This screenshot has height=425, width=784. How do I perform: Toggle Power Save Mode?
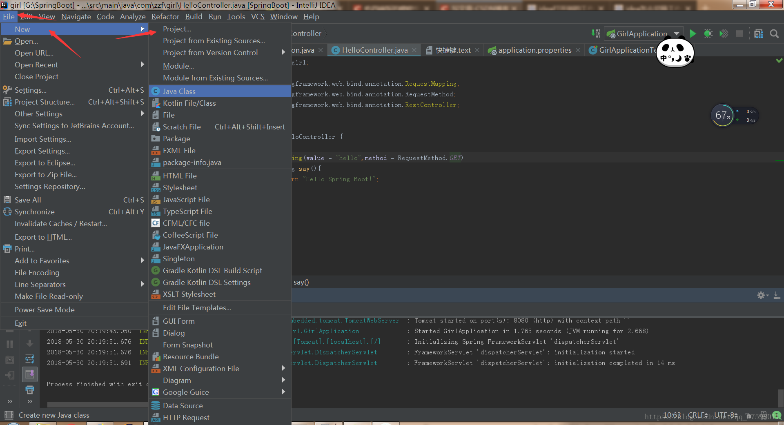click(74, 310)
